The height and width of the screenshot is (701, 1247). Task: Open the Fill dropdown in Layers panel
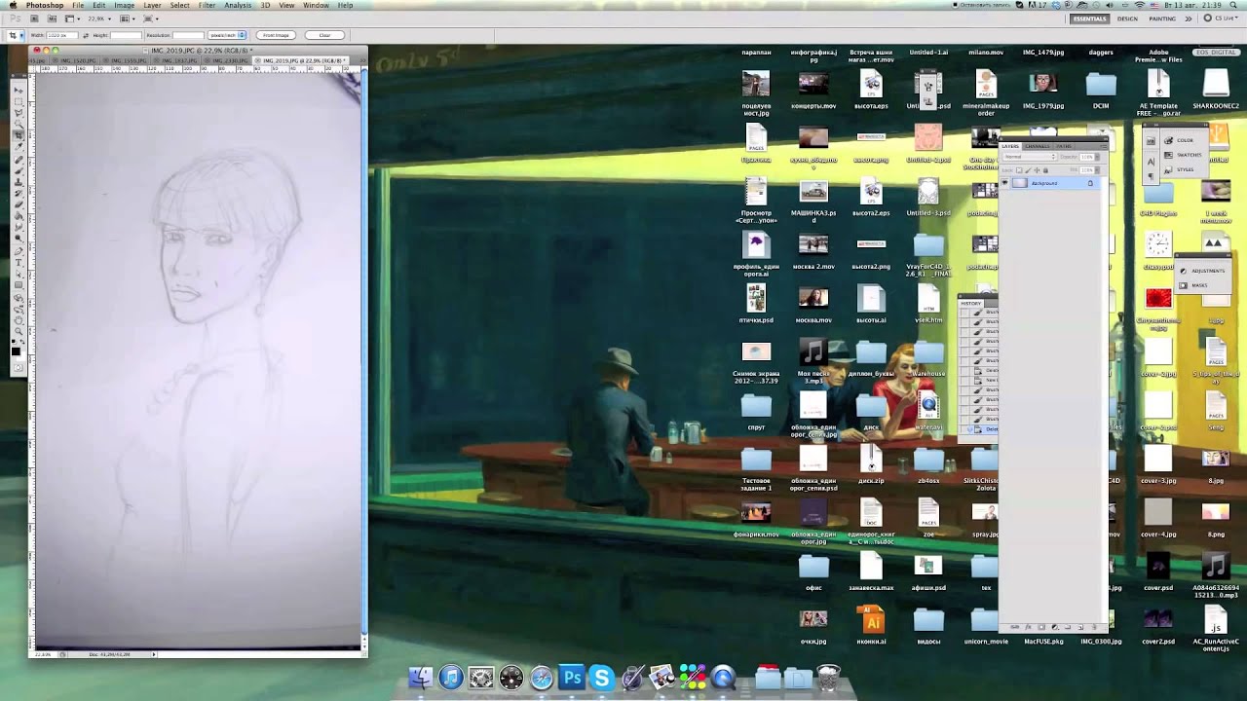[1097, 170]
